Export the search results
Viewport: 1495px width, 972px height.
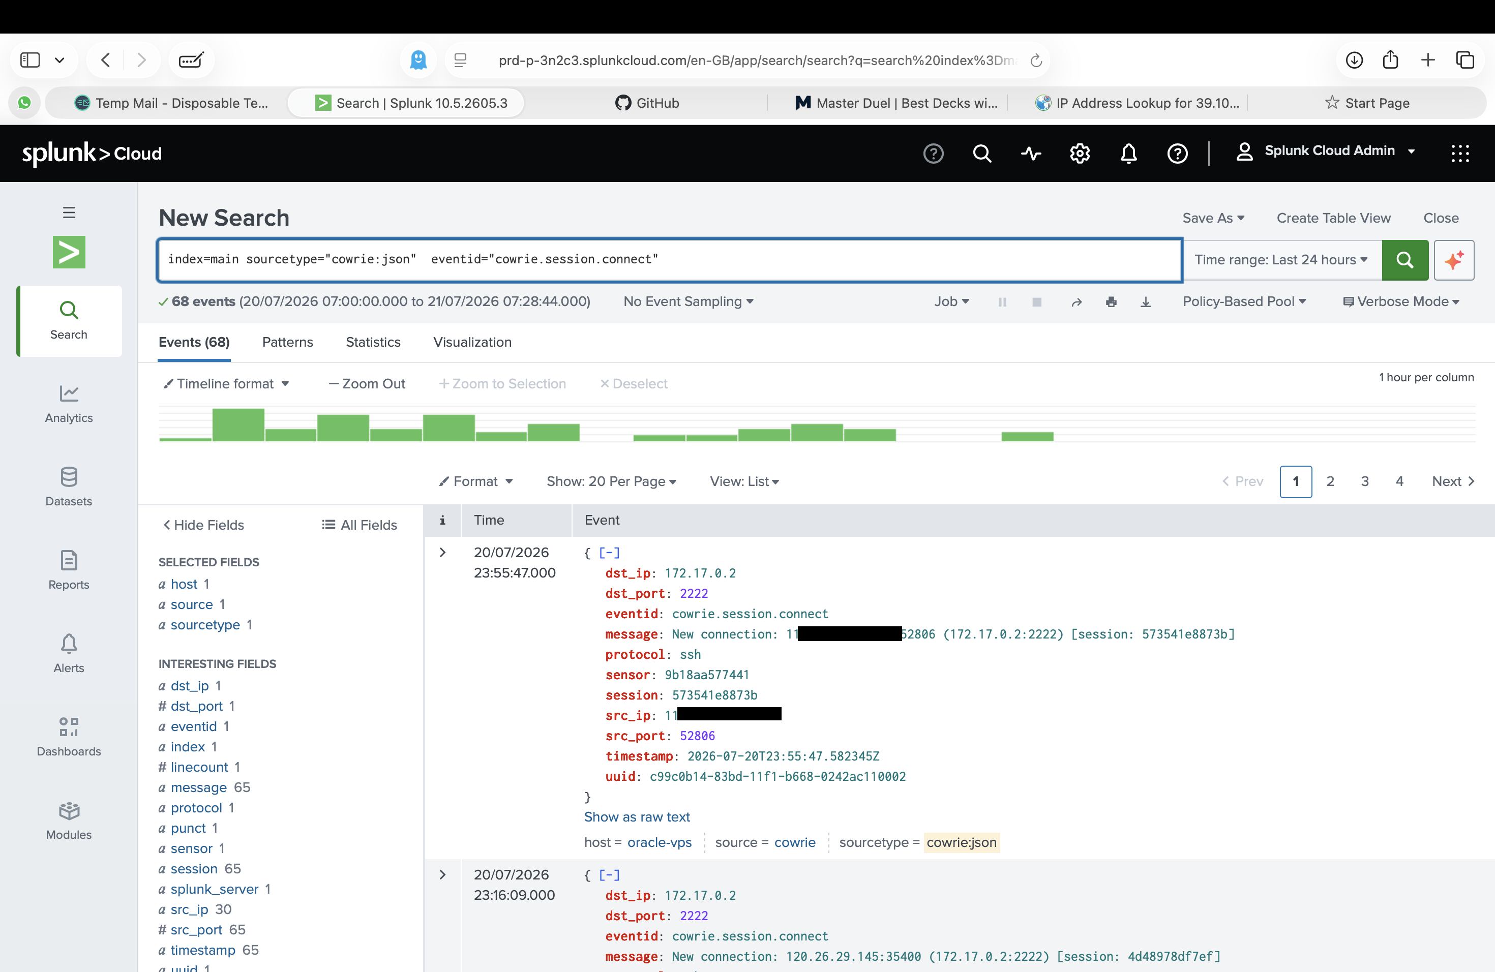1146,302
